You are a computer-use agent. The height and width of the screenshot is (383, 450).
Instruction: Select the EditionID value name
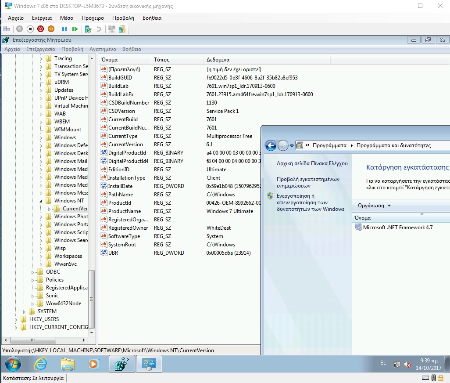tap(119, 170)
